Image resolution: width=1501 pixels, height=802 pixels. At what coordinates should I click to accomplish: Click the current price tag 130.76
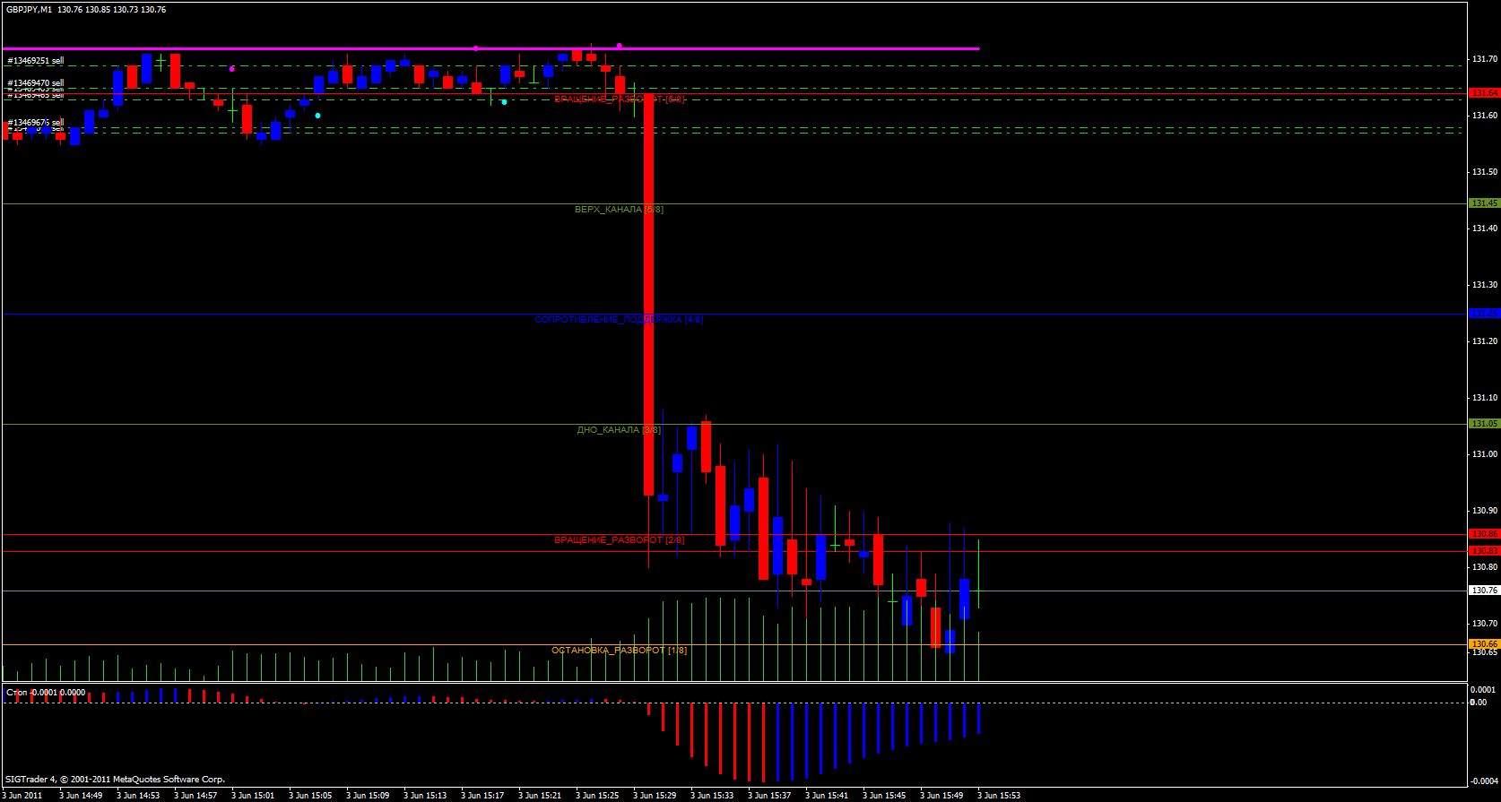pyautogui.click(x=1484, y=591)
